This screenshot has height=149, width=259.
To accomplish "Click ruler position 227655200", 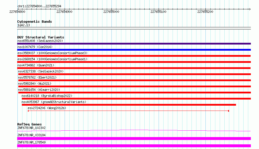I will 205,12.
